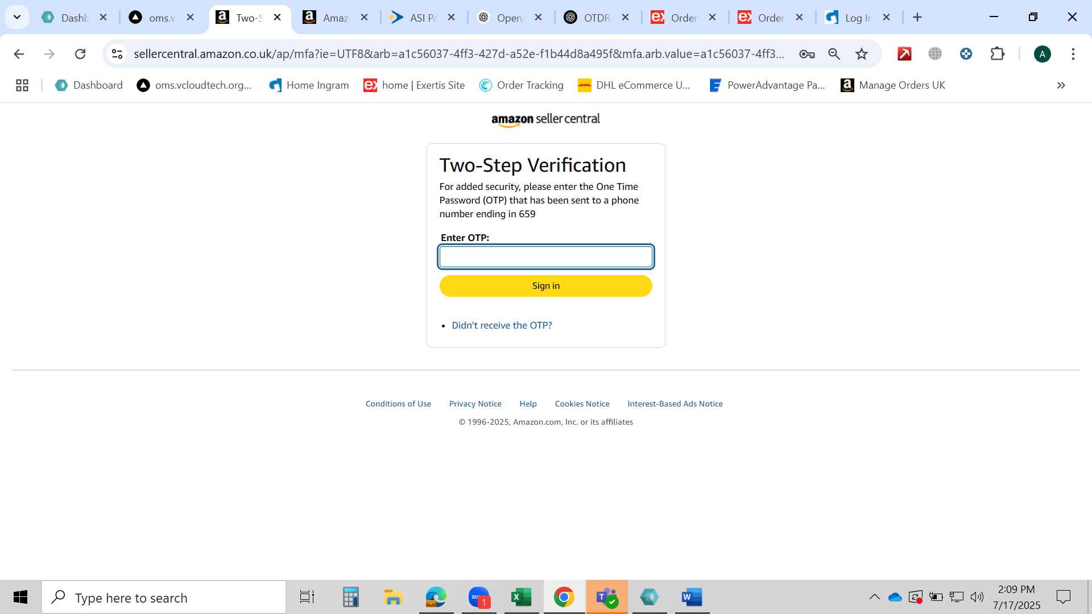Open Interest-Based Ads Notice link
This screenshot has height=614, width=1092.
tap(675, 404)
